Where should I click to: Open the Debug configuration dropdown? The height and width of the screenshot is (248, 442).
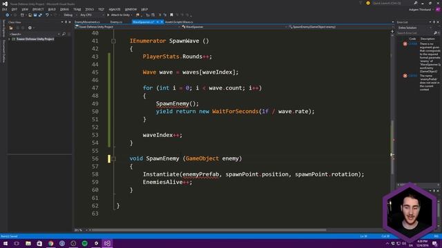click(70, 15)
